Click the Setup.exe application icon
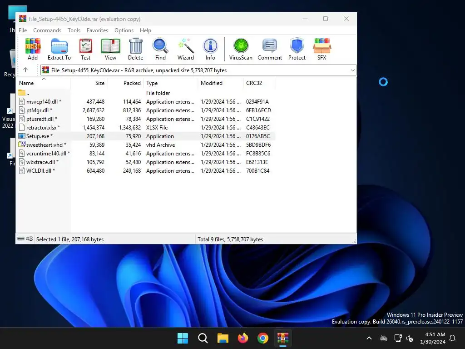 pos(22,136)
